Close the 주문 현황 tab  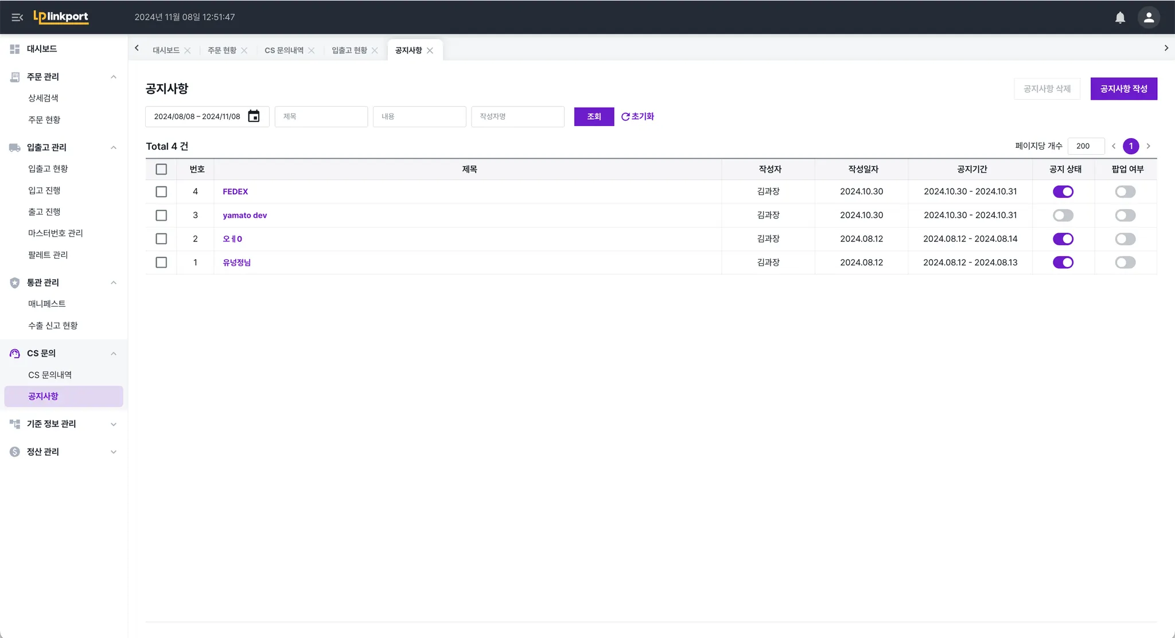244,50
